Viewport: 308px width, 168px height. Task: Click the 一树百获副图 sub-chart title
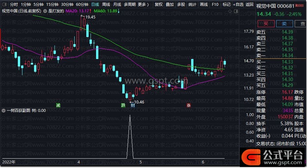18,111
